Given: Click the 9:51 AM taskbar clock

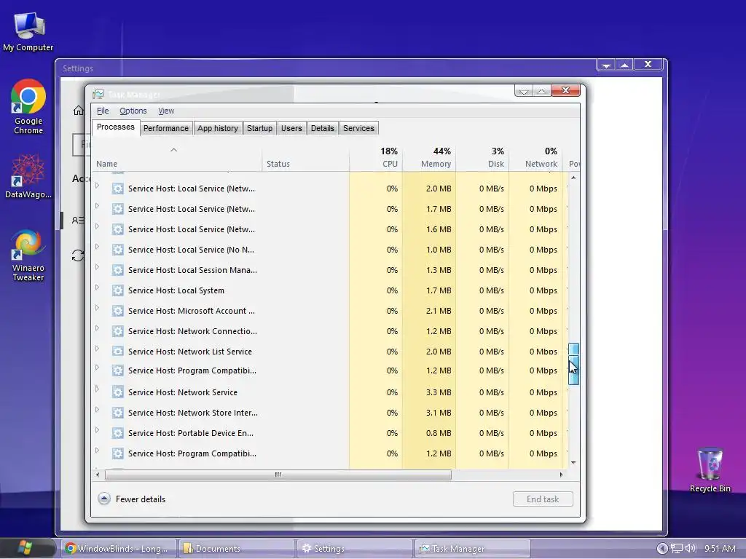Looking at the screenshot, I should point(720,549).
